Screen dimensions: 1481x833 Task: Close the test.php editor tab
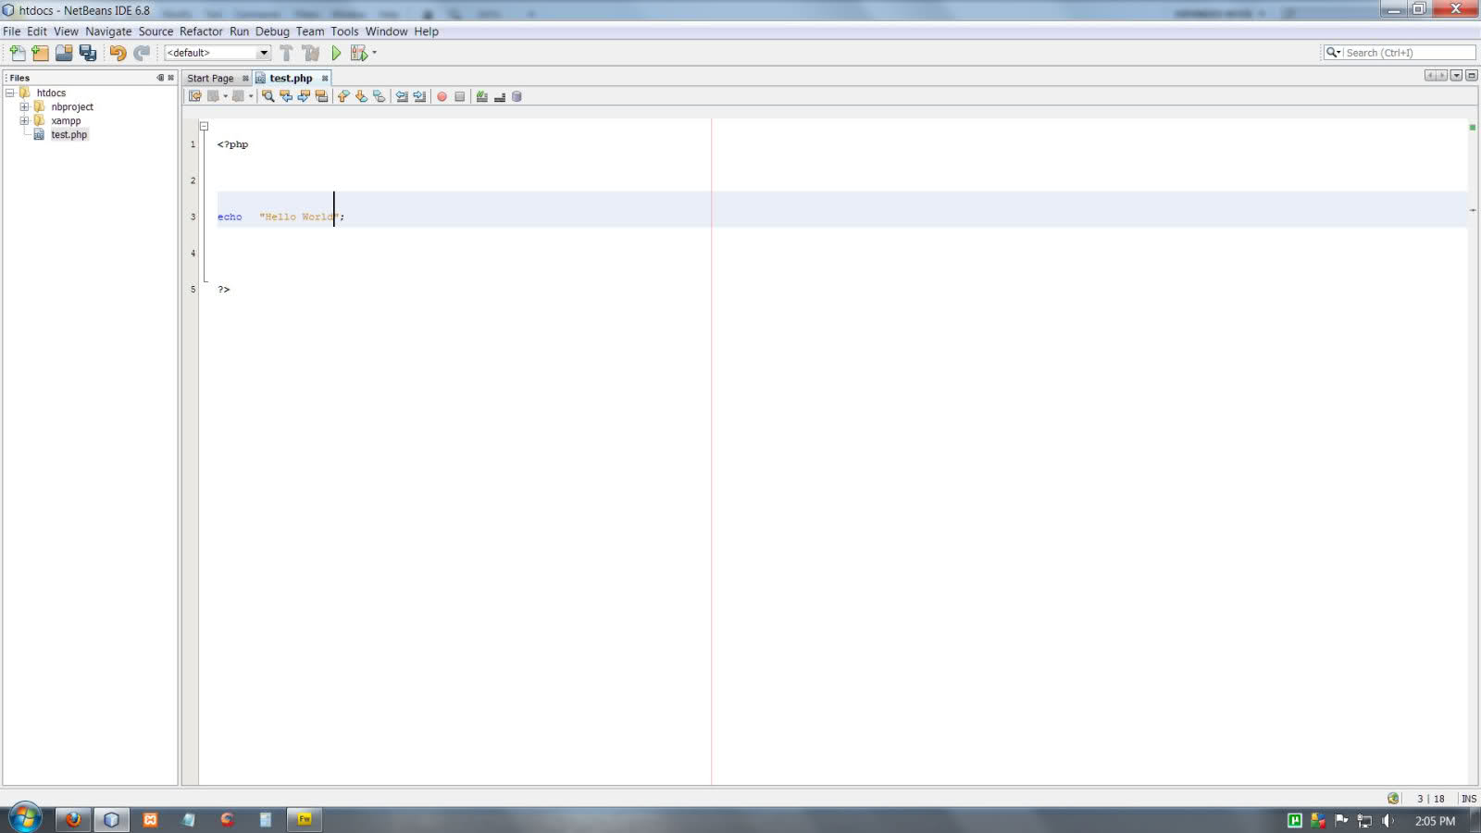point(324,78)
